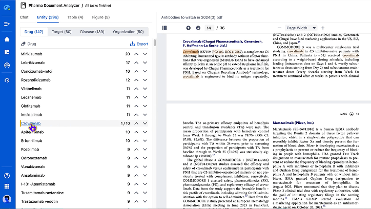Click highlighted Crovalimab in the PDF
Screen dimensions: 371x209
pyautogui.click(x=191, y=52)
